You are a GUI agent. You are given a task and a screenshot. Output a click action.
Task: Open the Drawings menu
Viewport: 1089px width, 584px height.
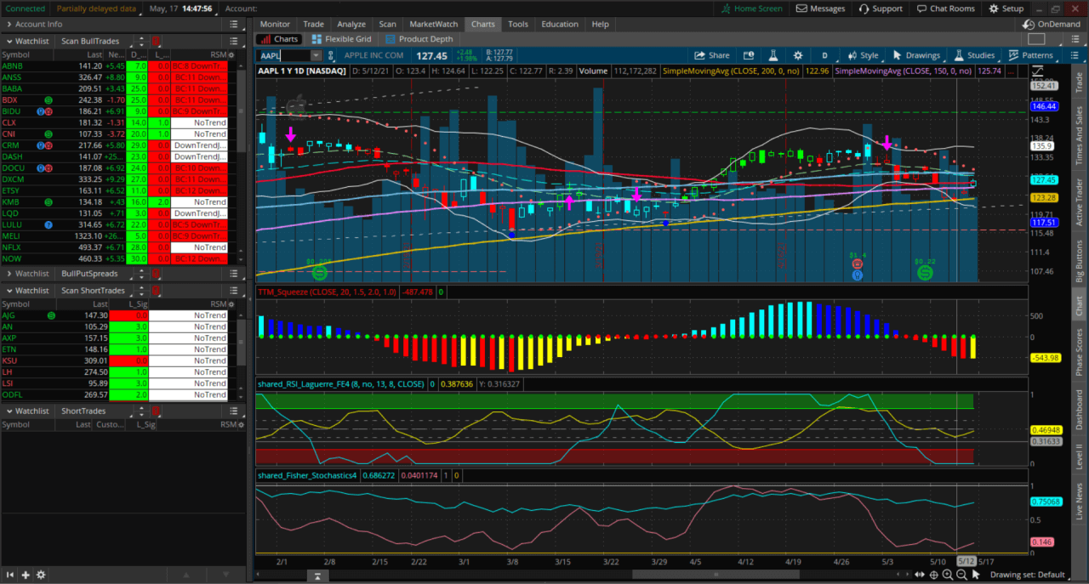(x=915, y=55)
